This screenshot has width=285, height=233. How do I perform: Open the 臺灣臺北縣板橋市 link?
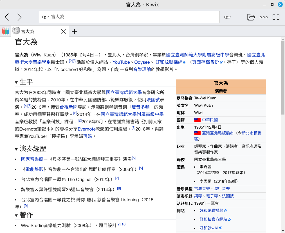click(x=218, y=133)
